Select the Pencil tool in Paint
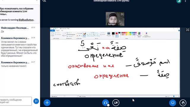 coord(77,34)
